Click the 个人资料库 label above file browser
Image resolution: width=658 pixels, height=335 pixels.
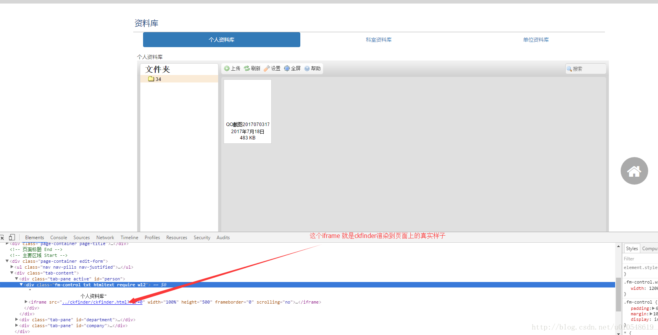(150, 57)
